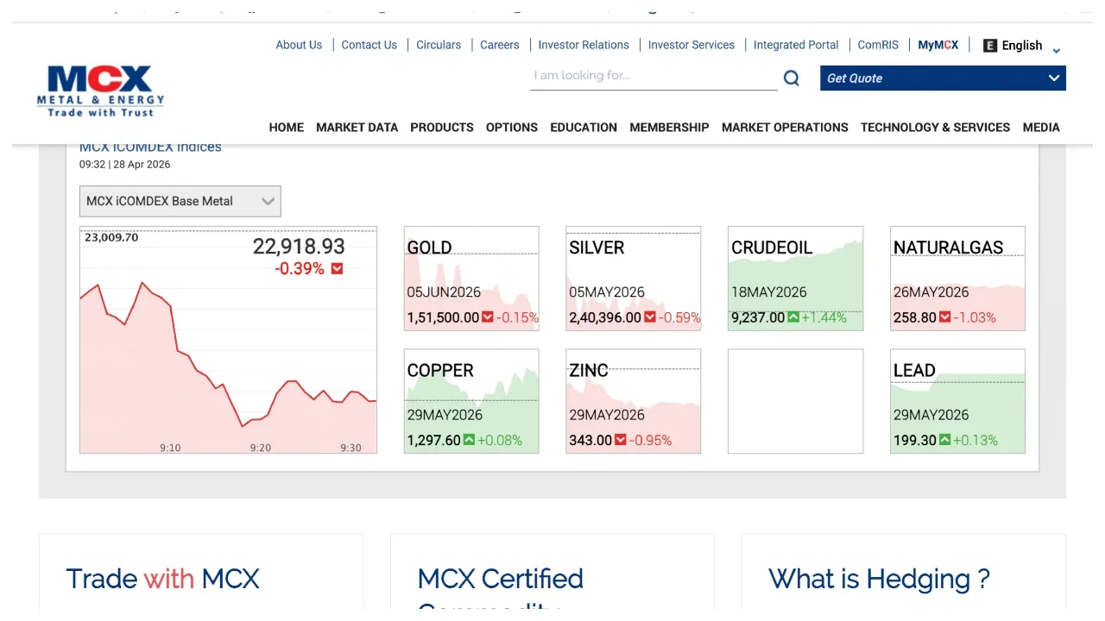This screenshot has width=1105, height=621.
Task: Click the MCX Metal & Energy logo
Action: click(x=100, y=91)
